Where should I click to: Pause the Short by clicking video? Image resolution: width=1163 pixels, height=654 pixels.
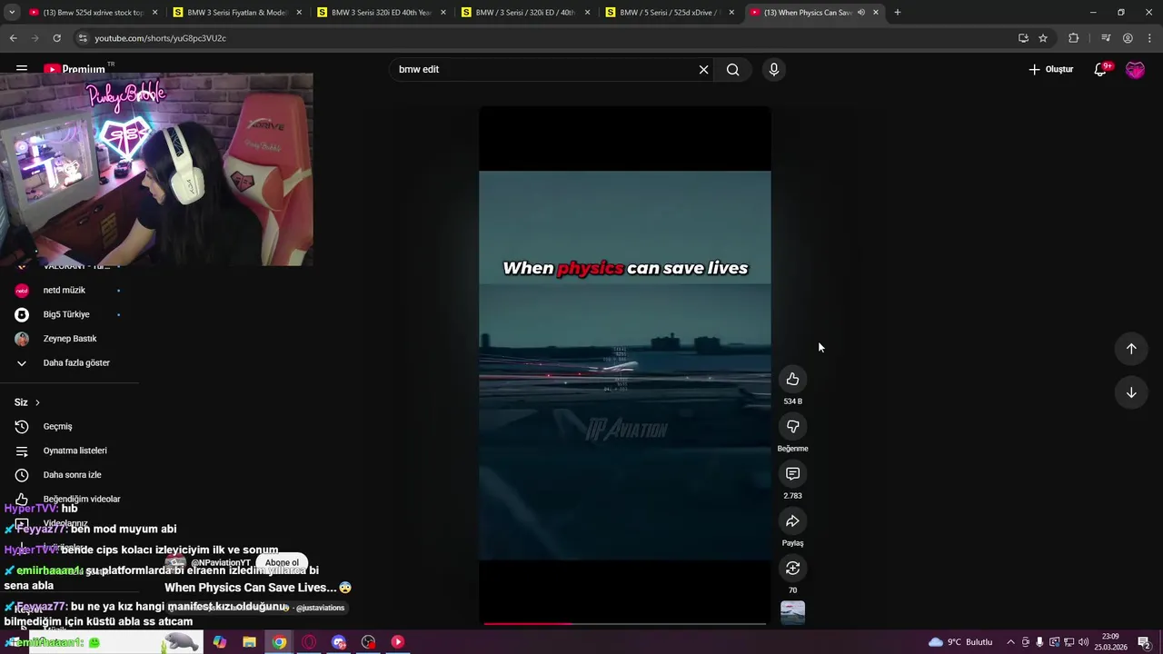tap(624, 365)
